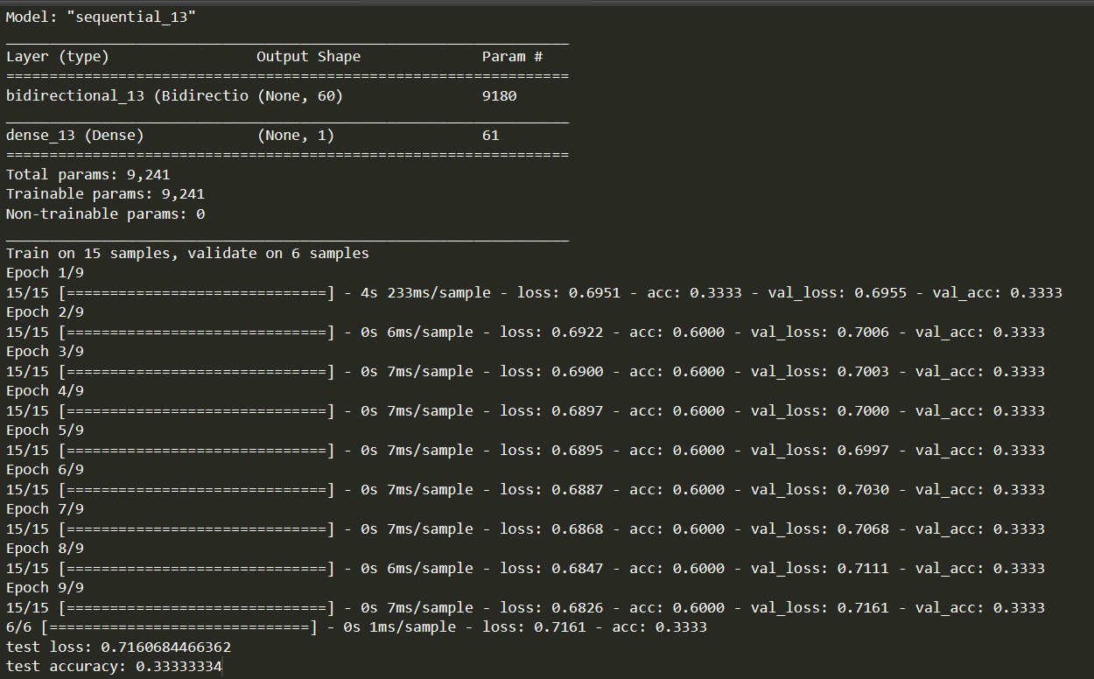
Task: Click the (None, 1) output shape
Action: (x=295, y=136)
